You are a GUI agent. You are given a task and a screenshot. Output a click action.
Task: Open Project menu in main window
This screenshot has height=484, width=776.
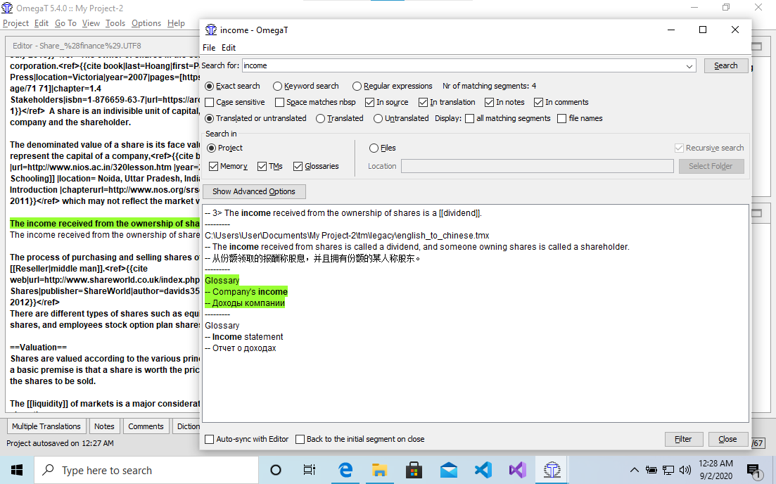point(16,23)
